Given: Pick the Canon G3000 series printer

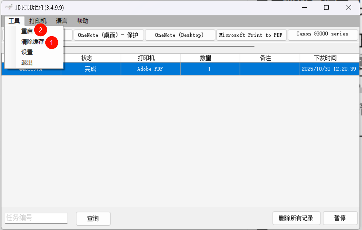Looking at the screenshot, I should tap(322, 34).
